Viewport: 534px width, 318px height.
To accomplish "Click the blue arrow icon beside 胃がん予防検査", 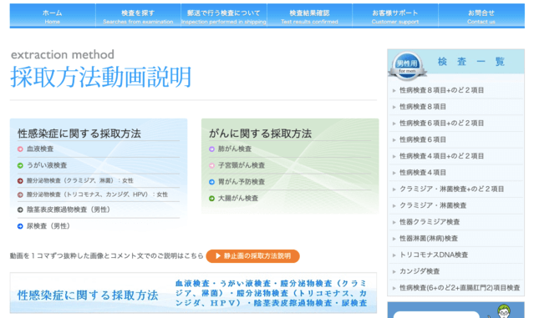I will pos(211,182).
